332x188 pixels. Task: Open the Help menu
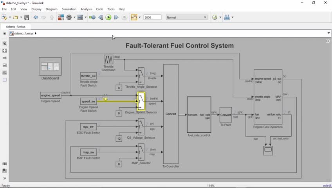(122, 9)
